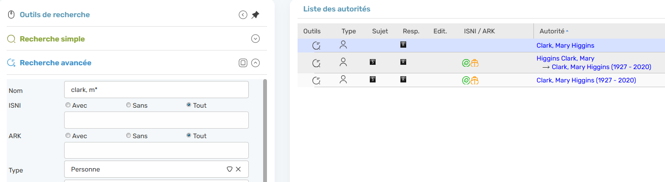
Task: Collapse the Outils de recherche panel arrow
Action: (x=243, y=15)
